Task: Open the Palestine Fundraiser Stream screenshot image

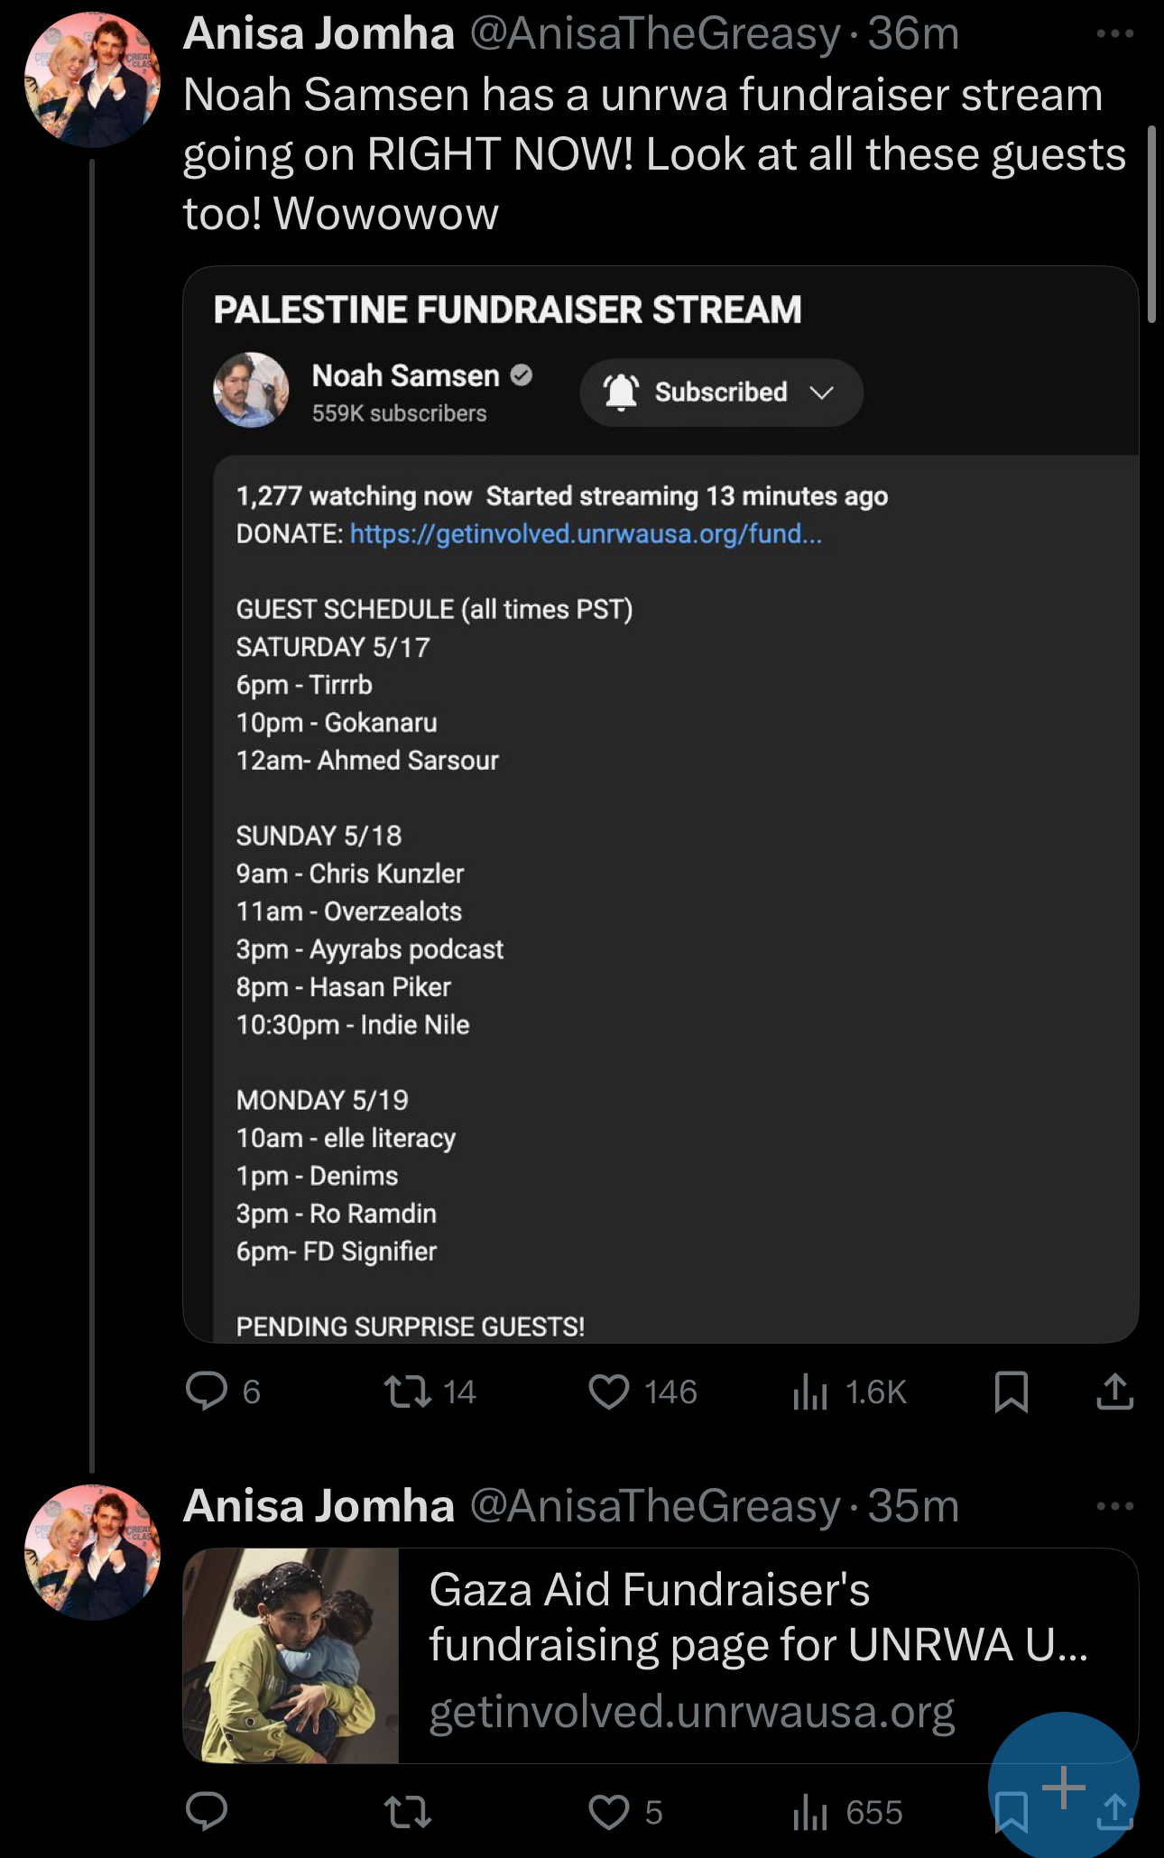Action: point(661,804)
